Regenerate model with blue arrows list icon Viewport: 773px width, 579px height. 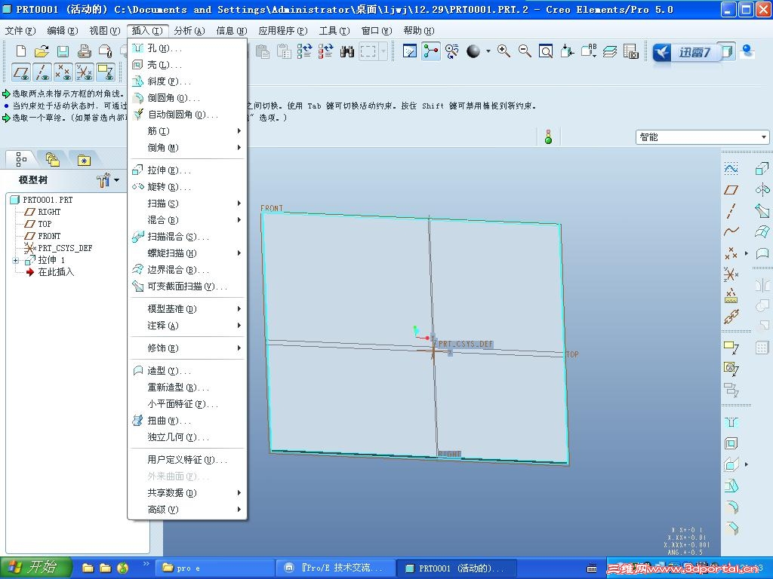tap(304, 51)
